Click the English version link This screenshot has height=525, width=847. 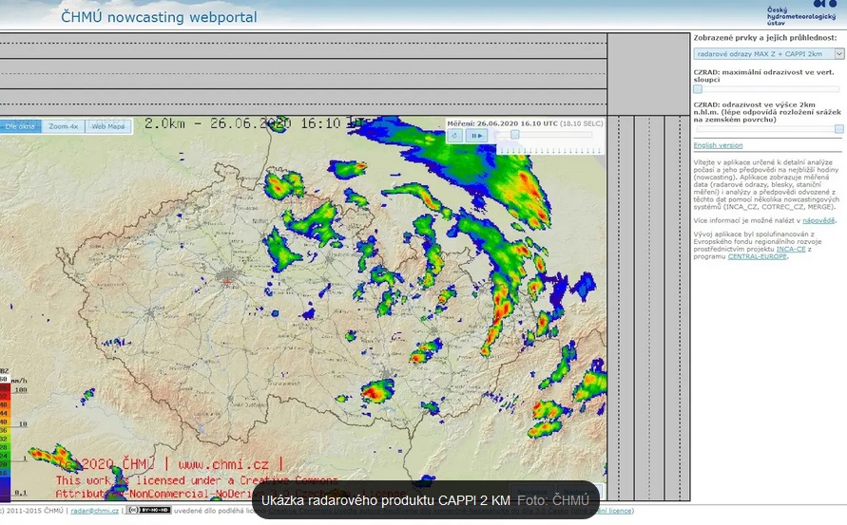click(x=718, y=145)
